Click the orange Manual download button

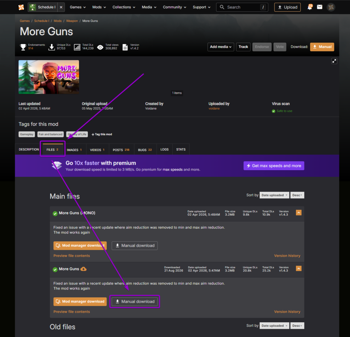[322, 47]
